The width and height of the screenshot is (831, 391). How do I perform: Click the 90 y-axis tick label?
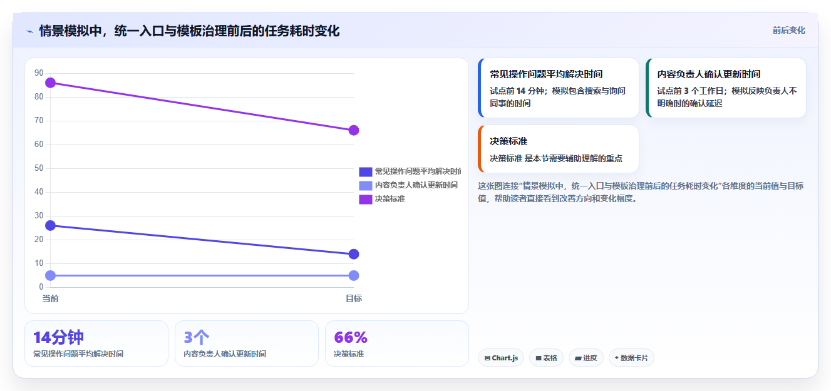coord(39,73)
